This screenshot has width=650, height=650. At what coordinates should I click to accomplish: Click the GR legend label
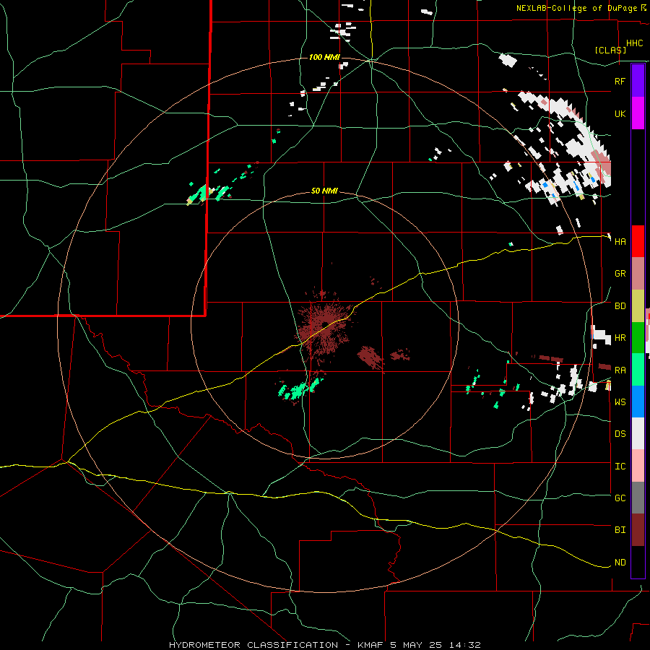point(620,274)
